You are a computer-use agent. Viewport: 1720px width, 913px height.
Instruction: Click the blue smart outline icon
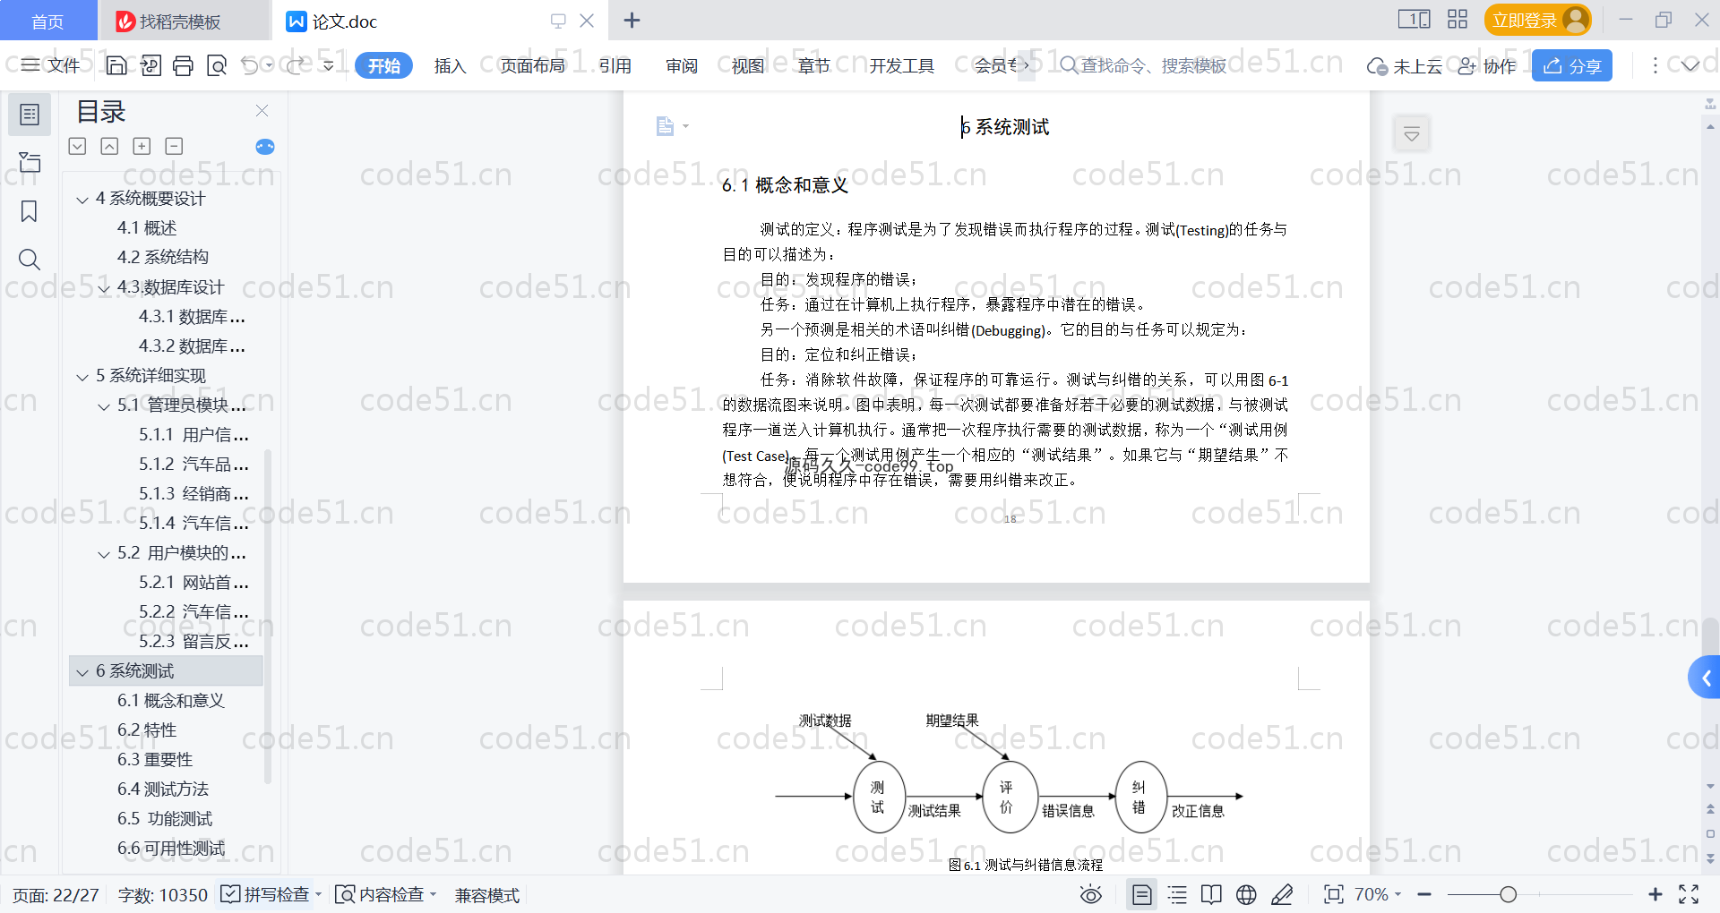pyautogui.click(x=265, y=147)
